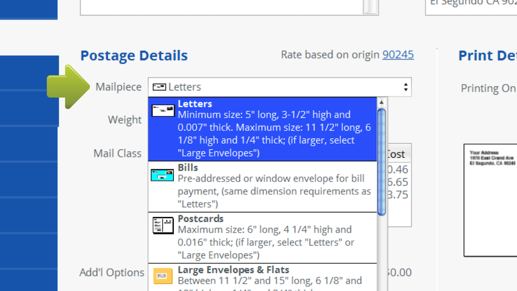
Task: Click the envelope print preview thumbnail
Action: click(x=490, y=200)
